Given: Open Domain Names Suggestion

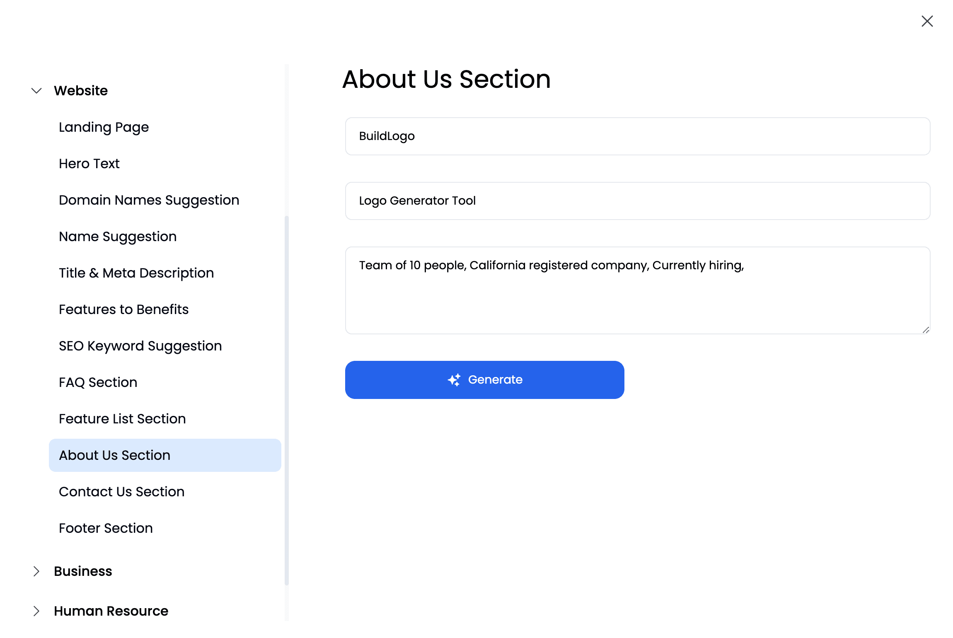Looking at the screenshot, I should click(149, 200).
